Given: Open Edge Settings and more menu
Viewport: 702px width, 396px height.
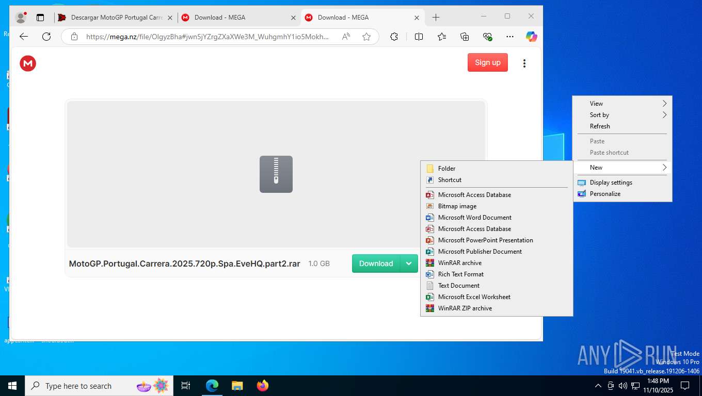Looking at the screenshot, I should [x=510, y=37].
